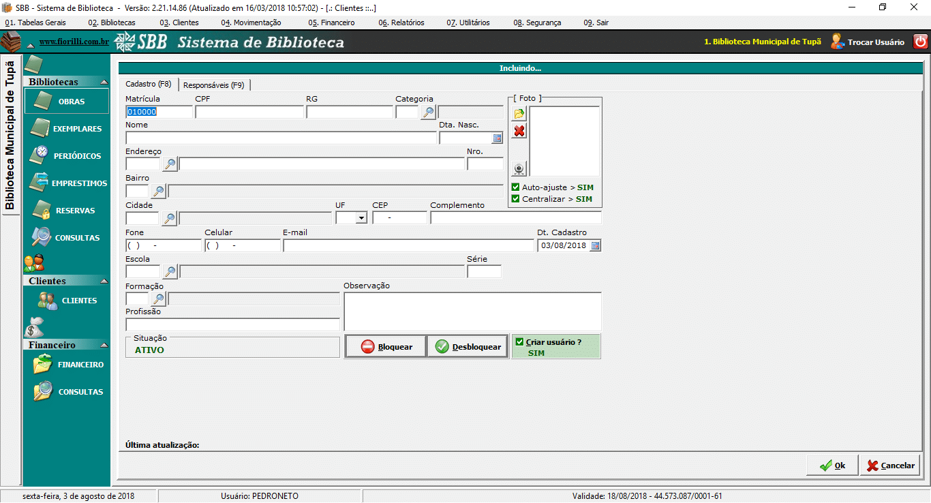Click the Bloquear button
This screenshot has height=503, width=931.
[386, 346]
